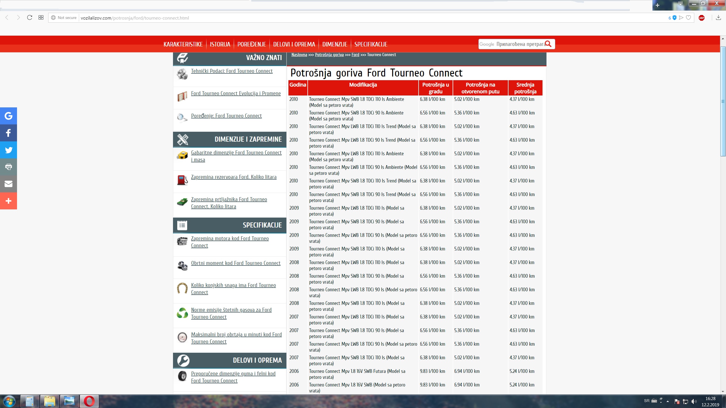Click Godina table column header
This screenshot has width=726, height=408.
coord(298,88)
